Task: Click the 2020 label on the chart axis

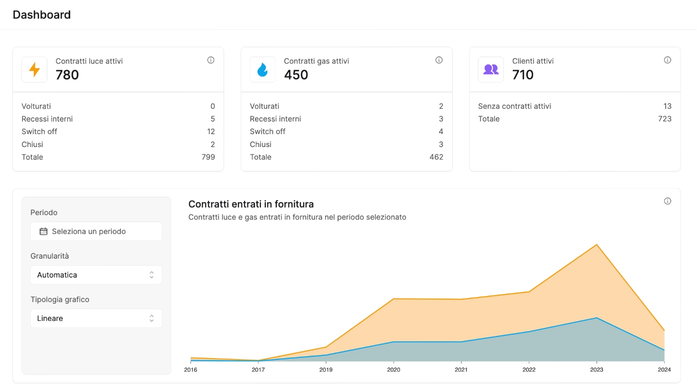Action: [x=393, y=370]
